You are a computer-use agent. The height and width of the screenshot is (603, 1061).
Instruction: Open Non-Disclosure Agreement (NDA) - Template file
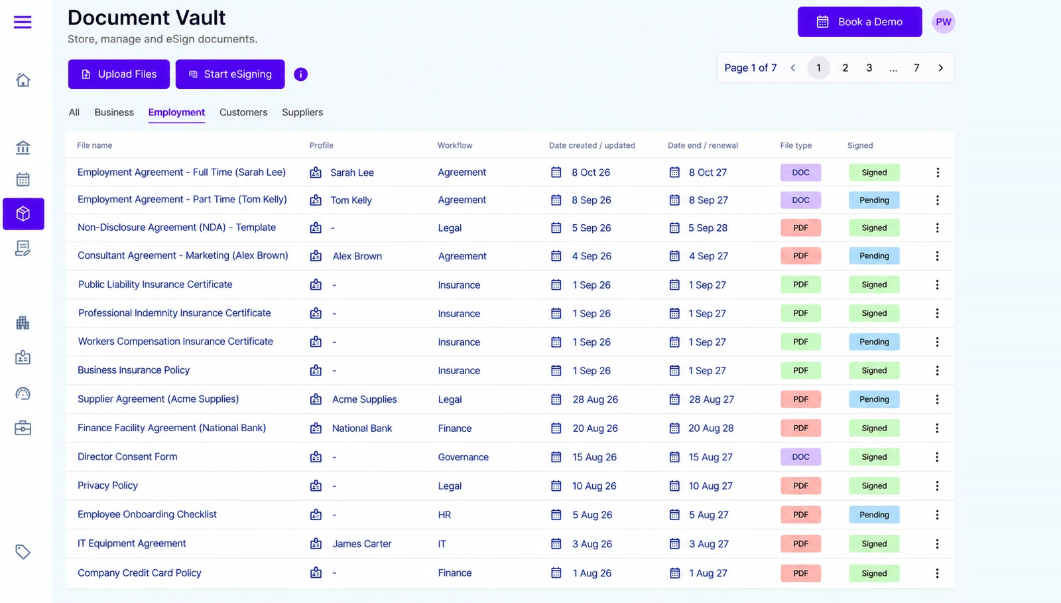[x=176, y=228]
